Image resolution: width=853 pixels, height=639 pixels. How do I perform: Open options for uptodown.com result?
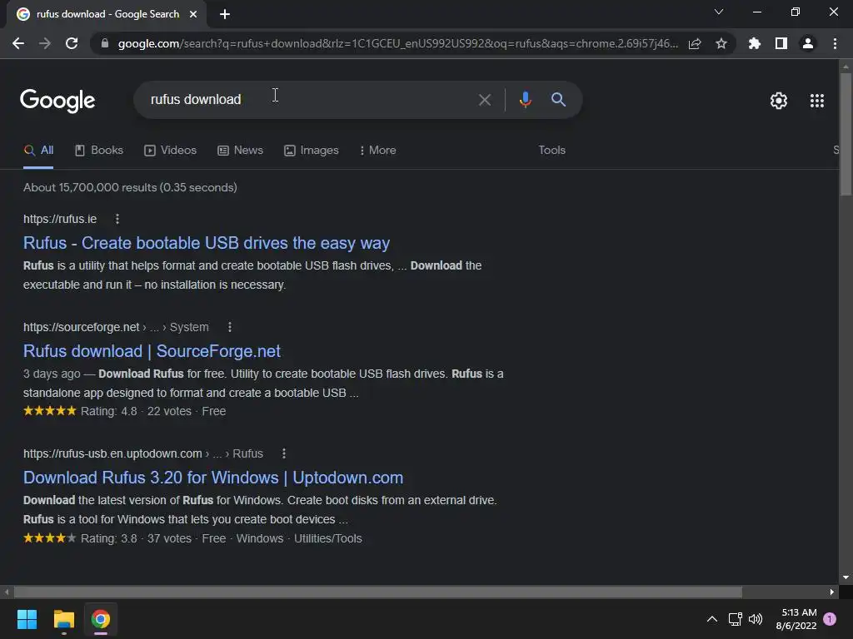[x=283, y=453]
